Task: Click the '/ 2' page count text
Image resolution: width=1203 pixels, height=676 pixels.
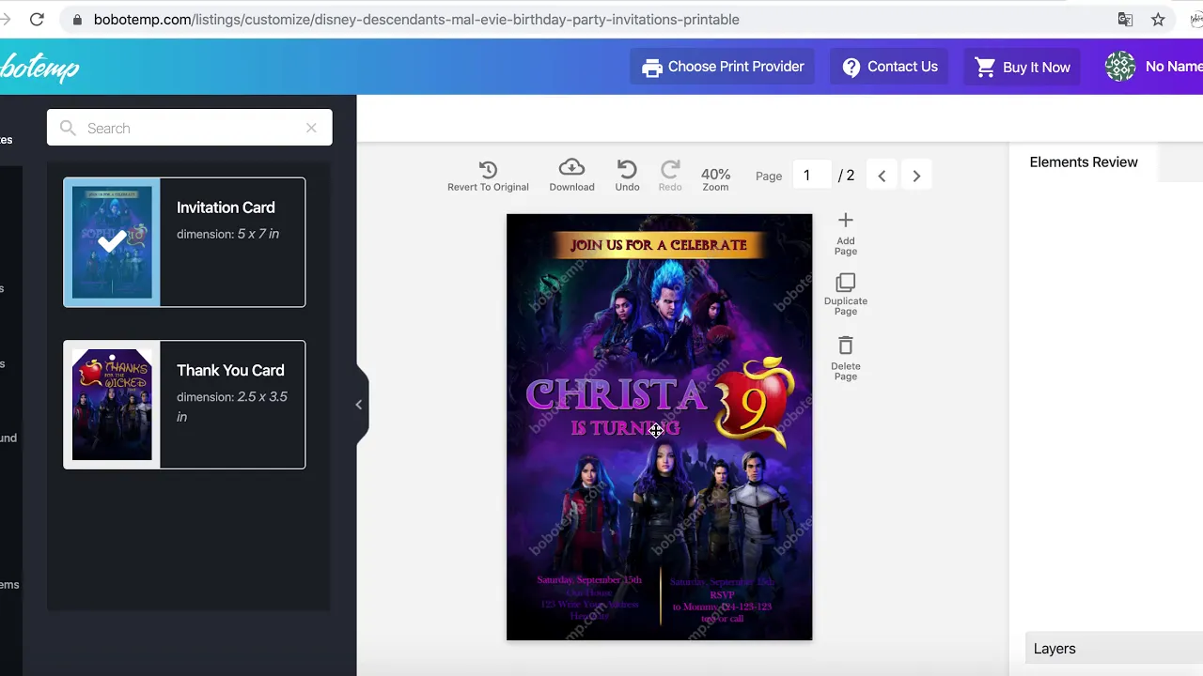Action: [846, 176]
